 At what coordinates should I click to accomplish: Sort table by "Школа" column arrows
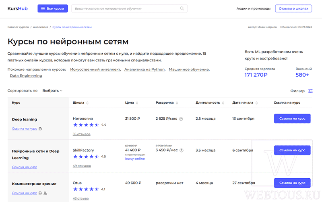[x=87, y=103]
